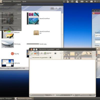The width and height of the screenshot is (100, 100).
Task: Click the users/contacts icon in top panel
Action: click(x=77, y=1)
